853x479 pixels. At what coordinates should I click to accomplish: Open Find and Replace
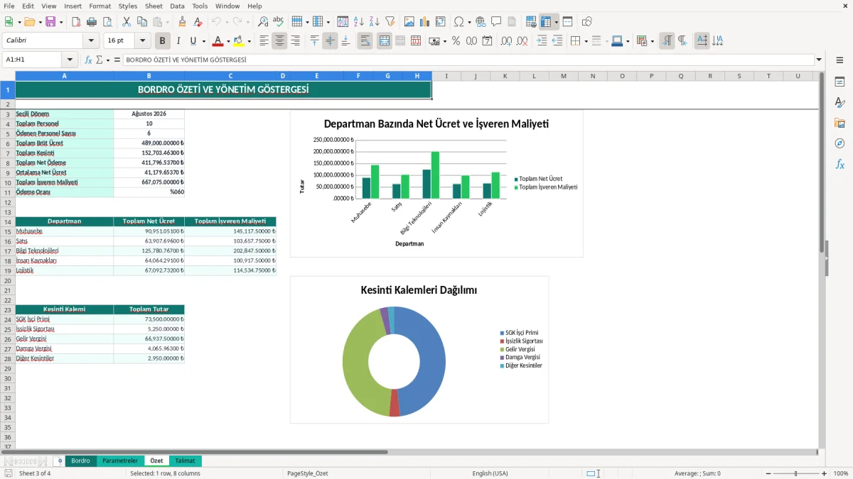tap(263, 22)
